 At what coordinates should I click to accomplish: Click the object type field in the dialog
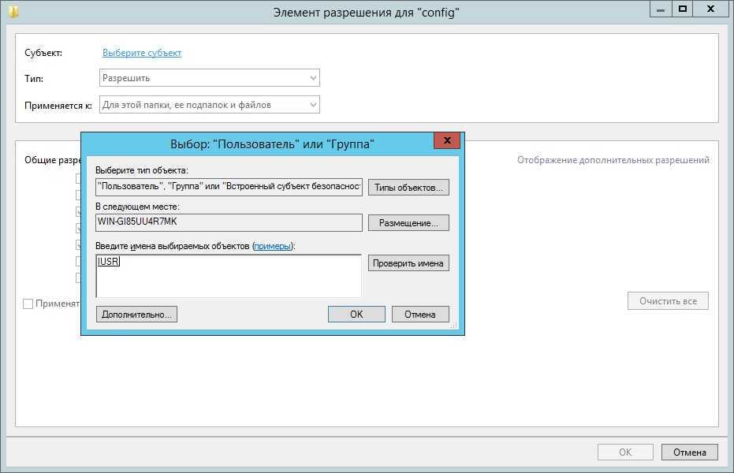229,186
